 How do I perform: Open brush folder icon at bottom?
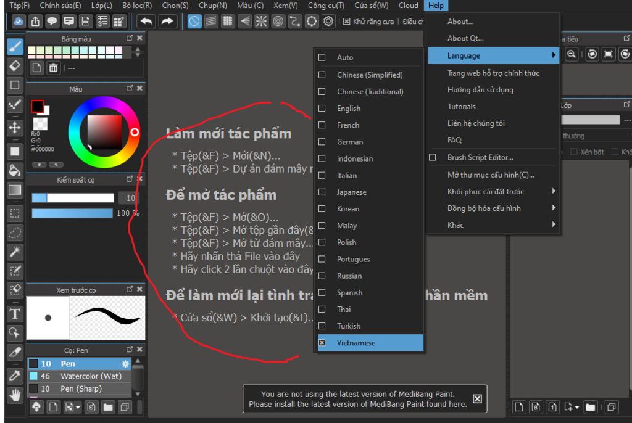pyautogui.click(x=108, y=408)
